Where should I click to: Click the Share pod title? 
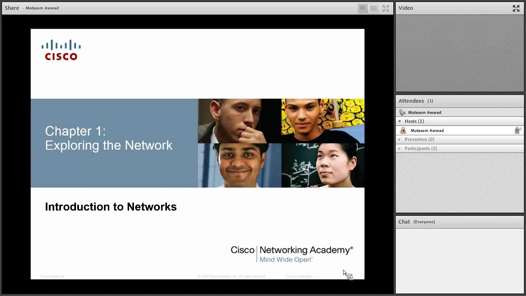[12, 8]
